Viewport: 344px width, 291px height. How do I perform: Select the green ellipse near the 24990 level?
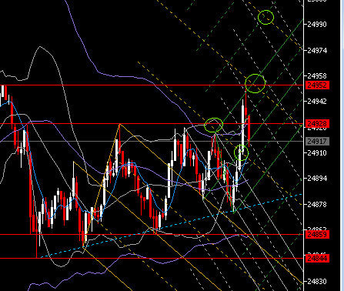click(266, 17)
